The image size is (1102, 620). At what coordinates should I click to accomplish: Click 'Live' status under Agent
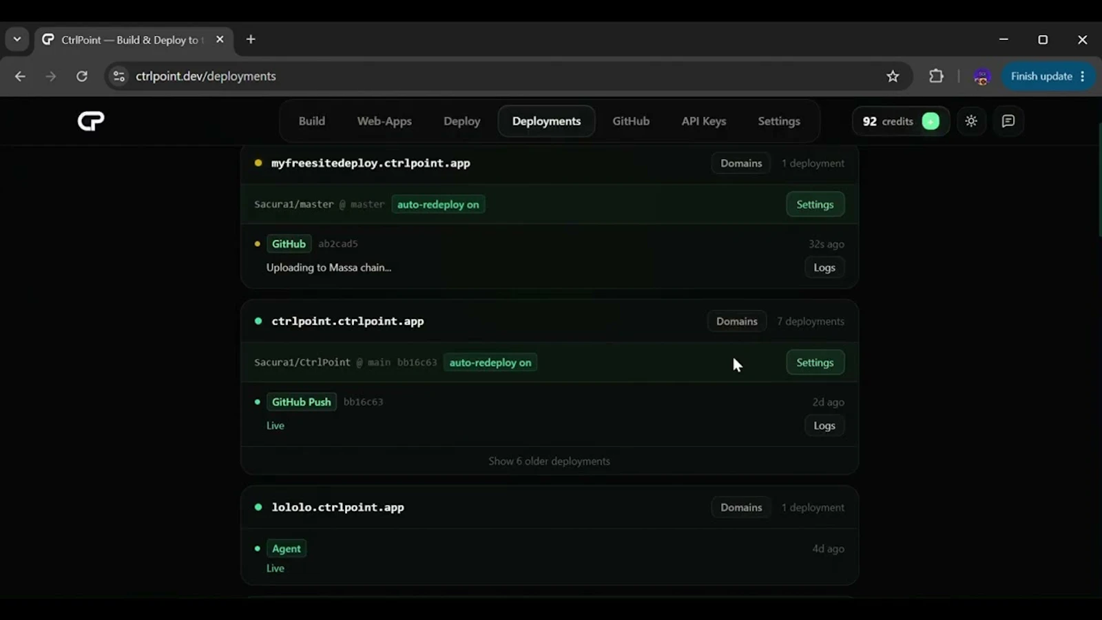pos(275,568)
